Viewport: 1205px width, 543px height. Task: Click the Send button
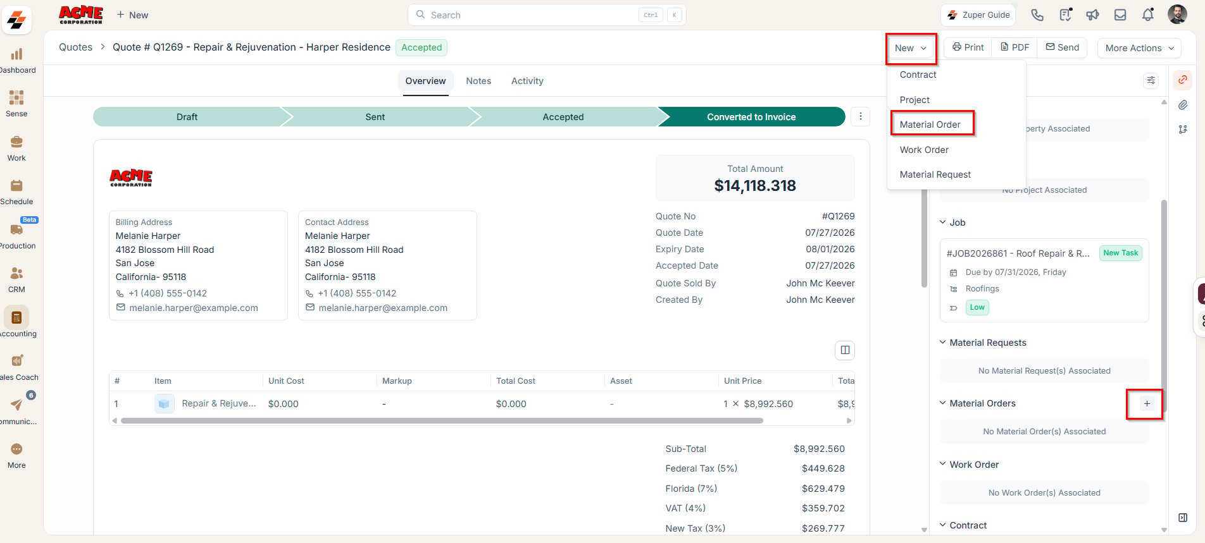[x=1062, y=47]
